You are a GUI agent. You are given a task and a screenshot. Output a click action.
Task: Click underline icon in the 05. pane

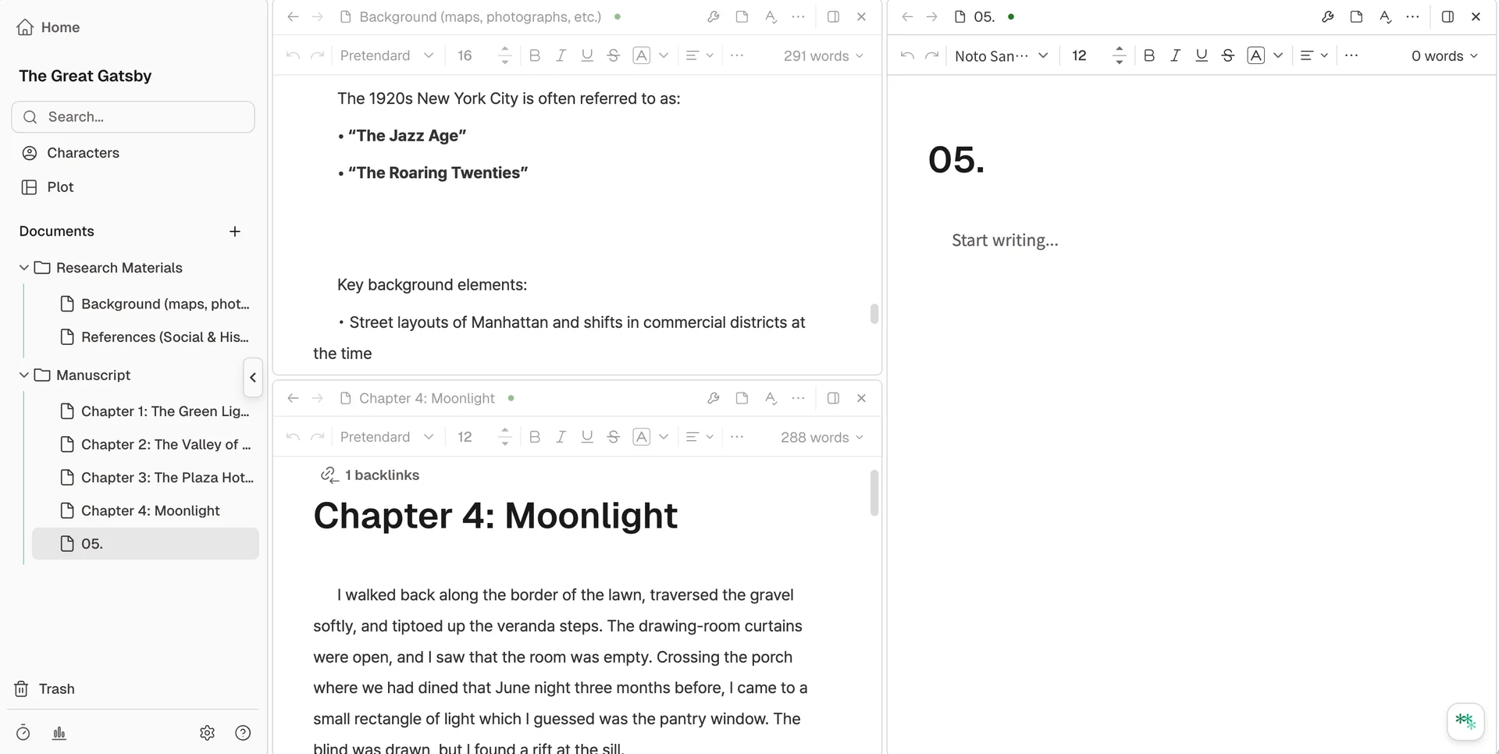[1202, 55]
